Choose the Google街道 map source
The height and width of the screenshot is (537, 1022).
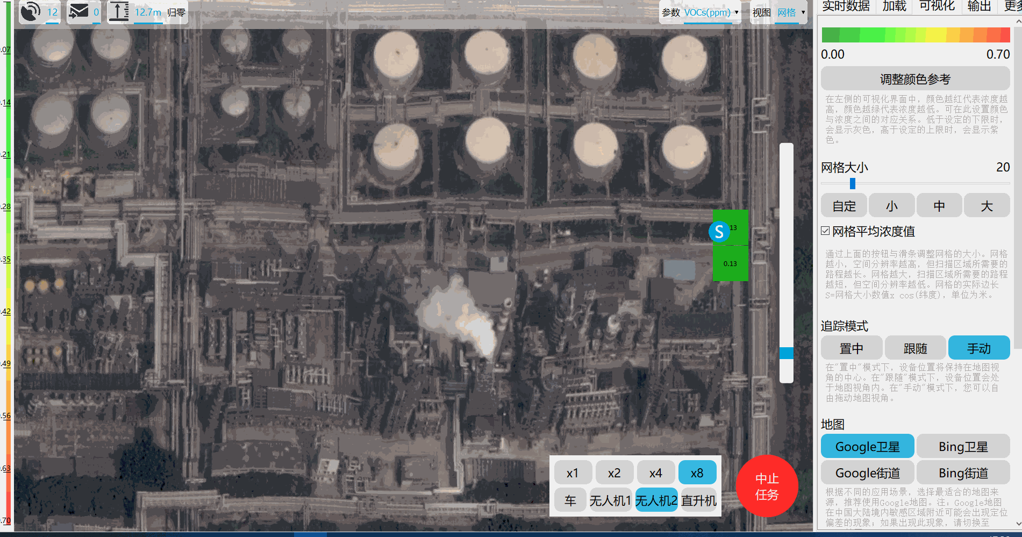click(868, 473)
